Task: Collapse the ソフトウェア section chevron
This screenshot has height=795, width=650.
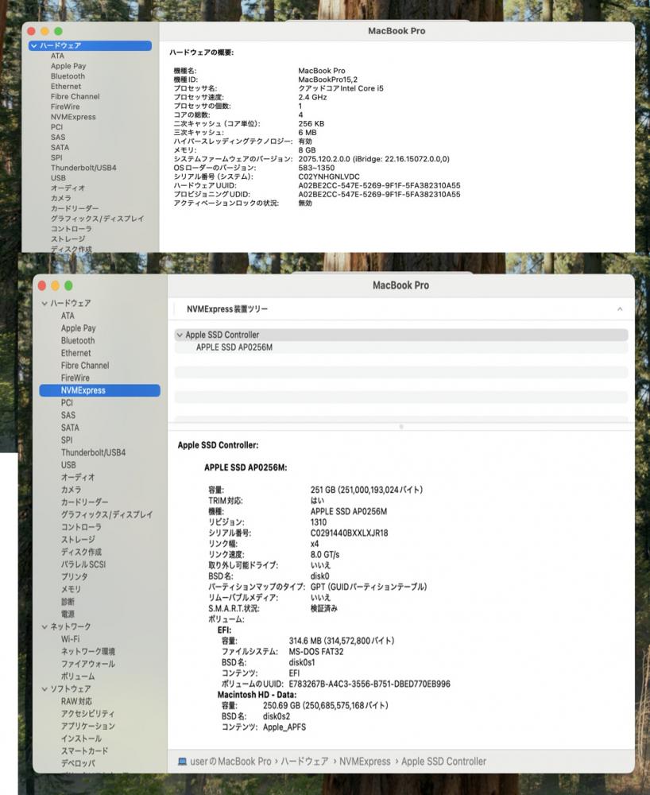Action: [44, 689]
